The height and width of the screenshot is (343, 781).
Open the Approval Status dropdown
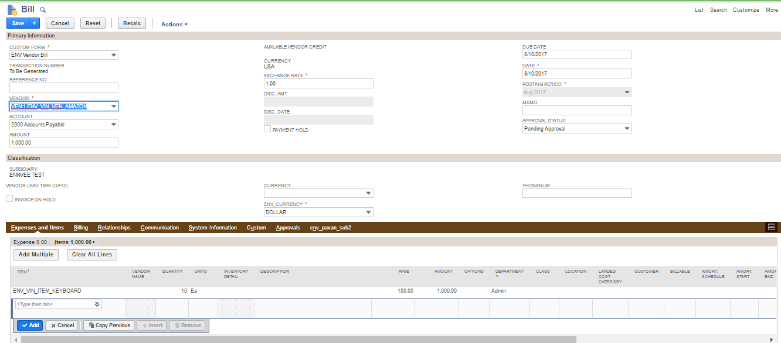click(x=627, y=128)
